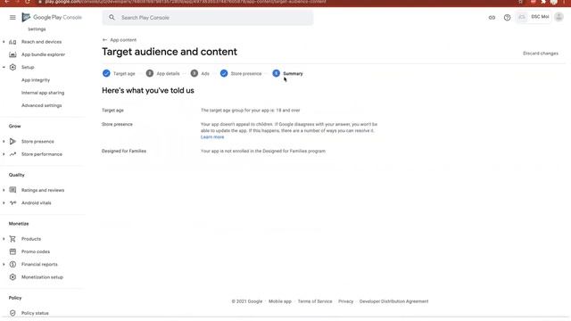The image size is (571, 321).
Task: Click the search magnifier icon
Action: click(x=112, y=18)
